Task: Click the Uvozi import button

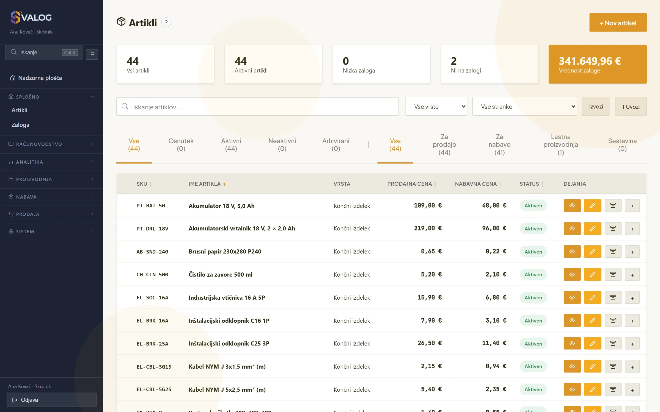Action: pyautogui.click(x=631, y=107)
